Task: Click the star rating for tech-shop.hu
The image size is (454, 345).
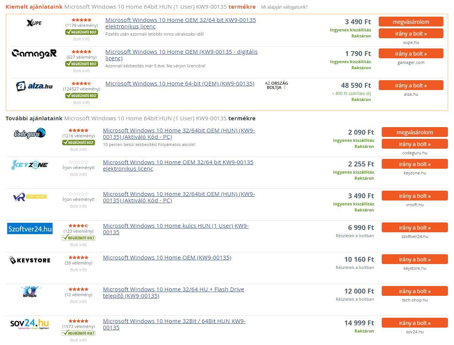Action: [78, 289]
